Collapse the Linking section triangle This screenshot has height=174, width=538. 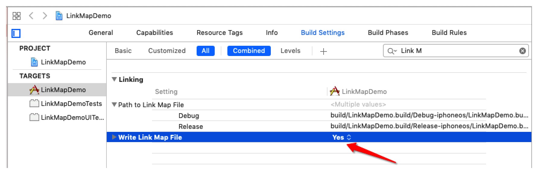pos(114,79)
